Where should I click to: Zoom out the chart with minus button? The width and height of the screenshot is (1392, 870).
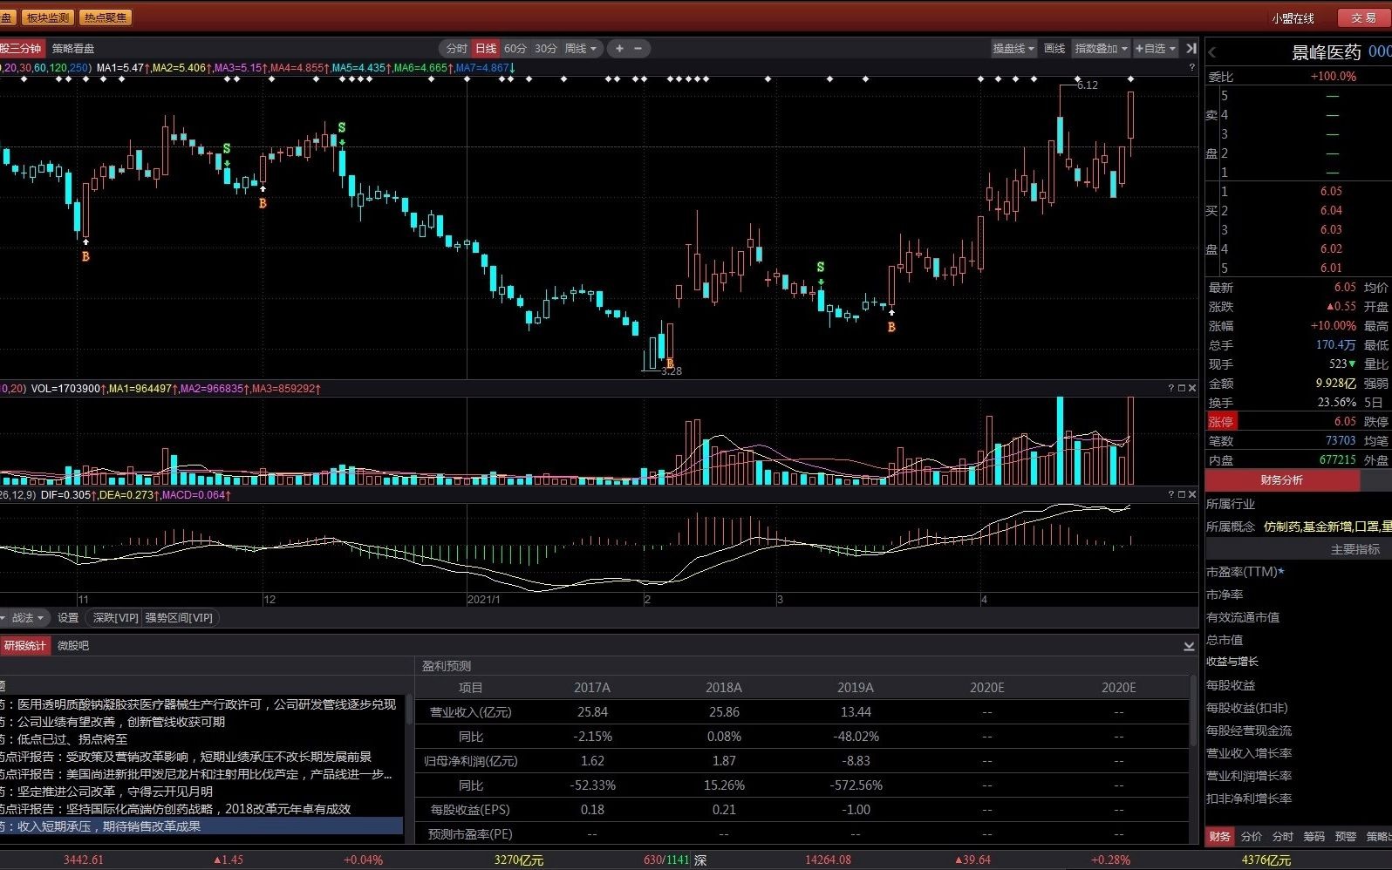pyautogui.click(x=638, y=49)
